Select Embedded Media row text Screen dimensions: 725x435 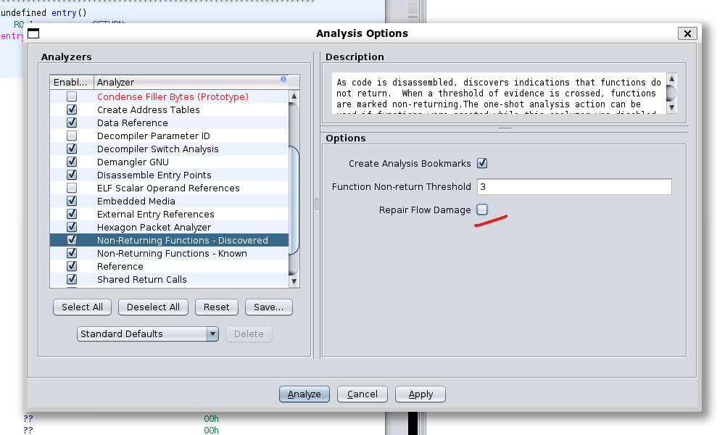tap(136, 201)
